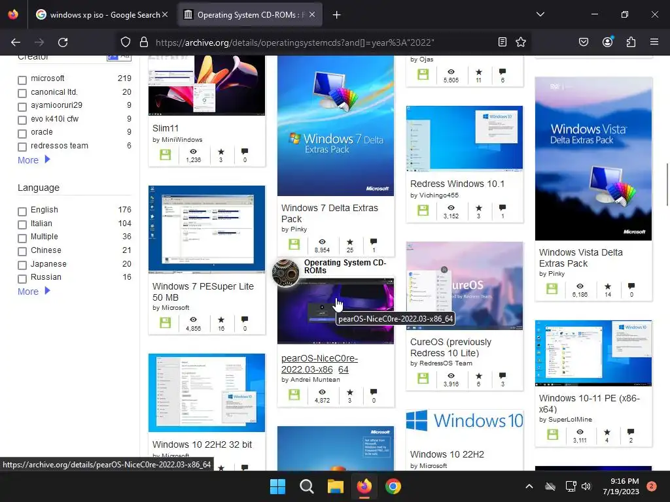Open Redress Windows 10.1 title link
This screenshot has width=670, height=502.
pos(457,184)
